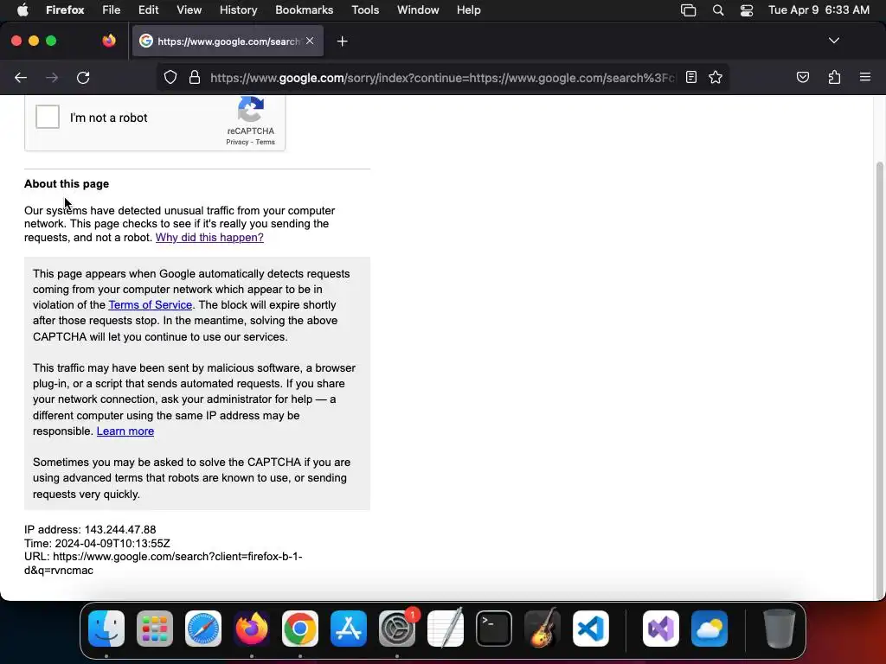
Task: Follow the Learn more link
Action: [x=125, y=431]
